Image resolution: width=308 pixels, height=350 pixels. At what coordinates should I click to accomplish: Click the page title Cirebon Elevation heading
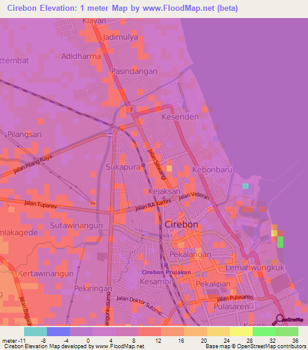122,8
